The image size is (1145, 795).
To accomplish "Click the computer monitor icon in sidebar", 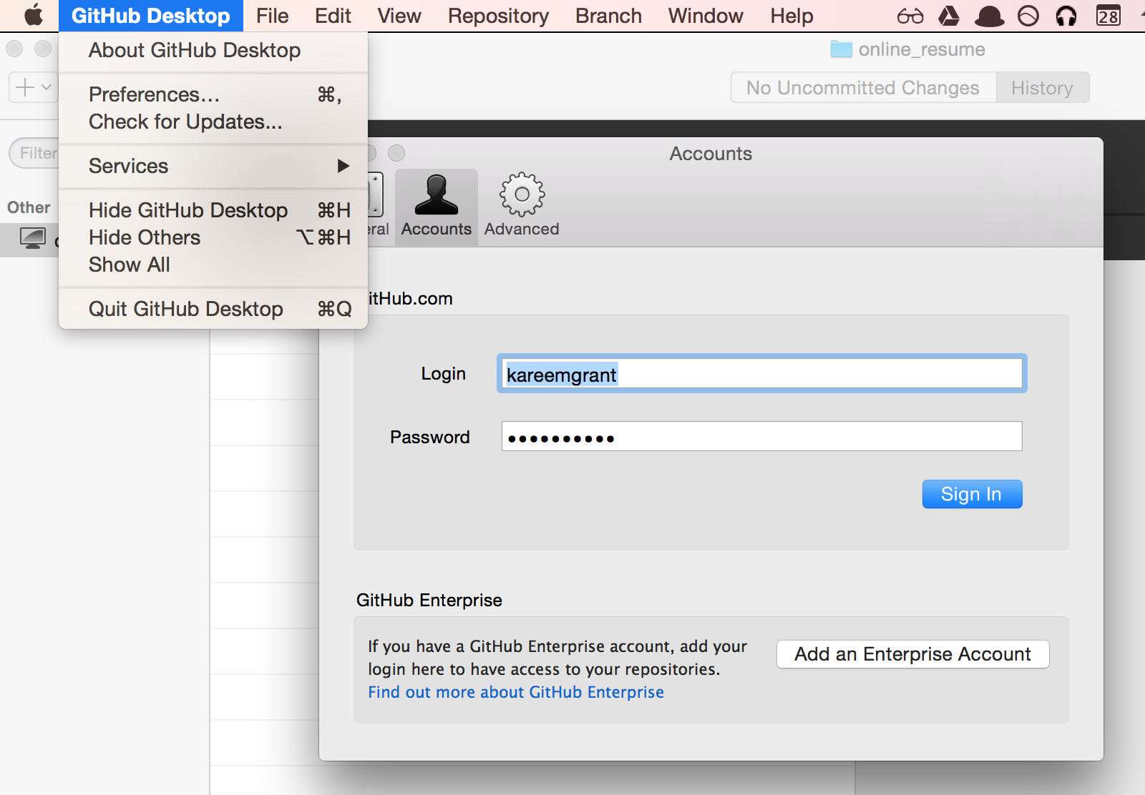I will click(33, 238).
